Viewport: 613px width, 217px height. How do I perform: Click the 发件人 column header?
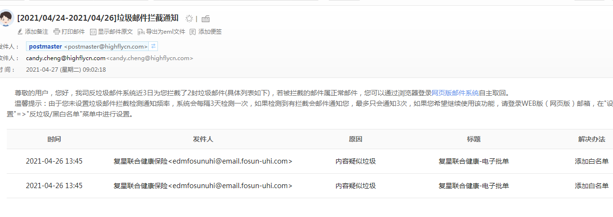[203, 139]
